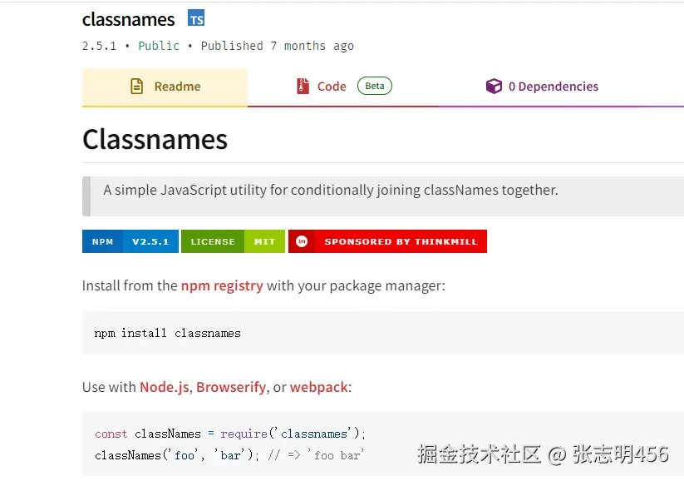Click the Sponsored by Thinkmill badge
Image resolution: width=684 pixels, height=481 pixels.
(387, 241)
